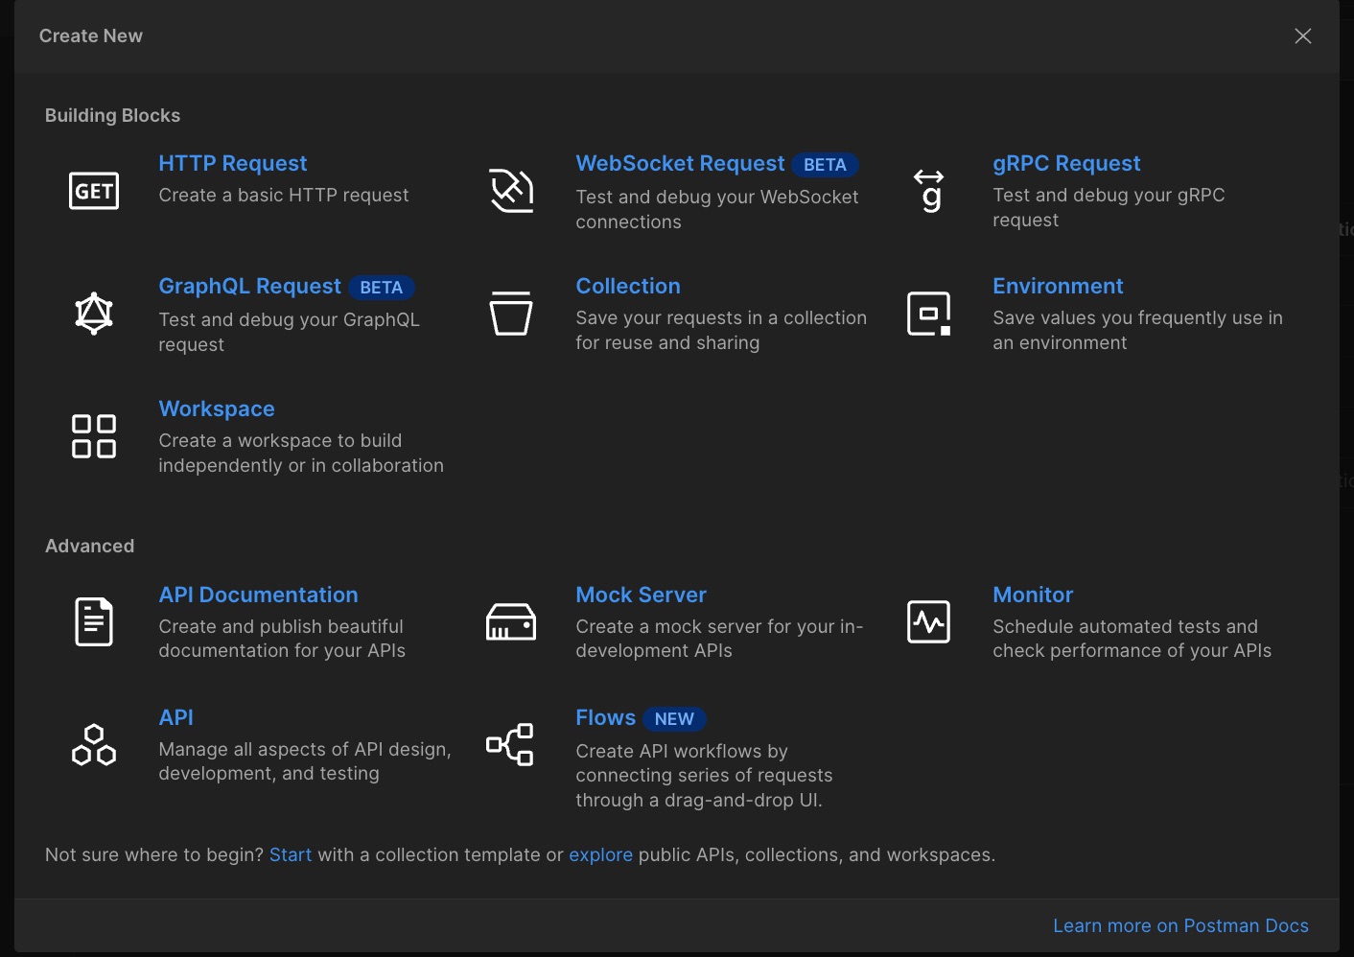The height and width of the screenshot is (957, 1354).
Task: Create a new GraphQL Request
Action: [249, 287]
